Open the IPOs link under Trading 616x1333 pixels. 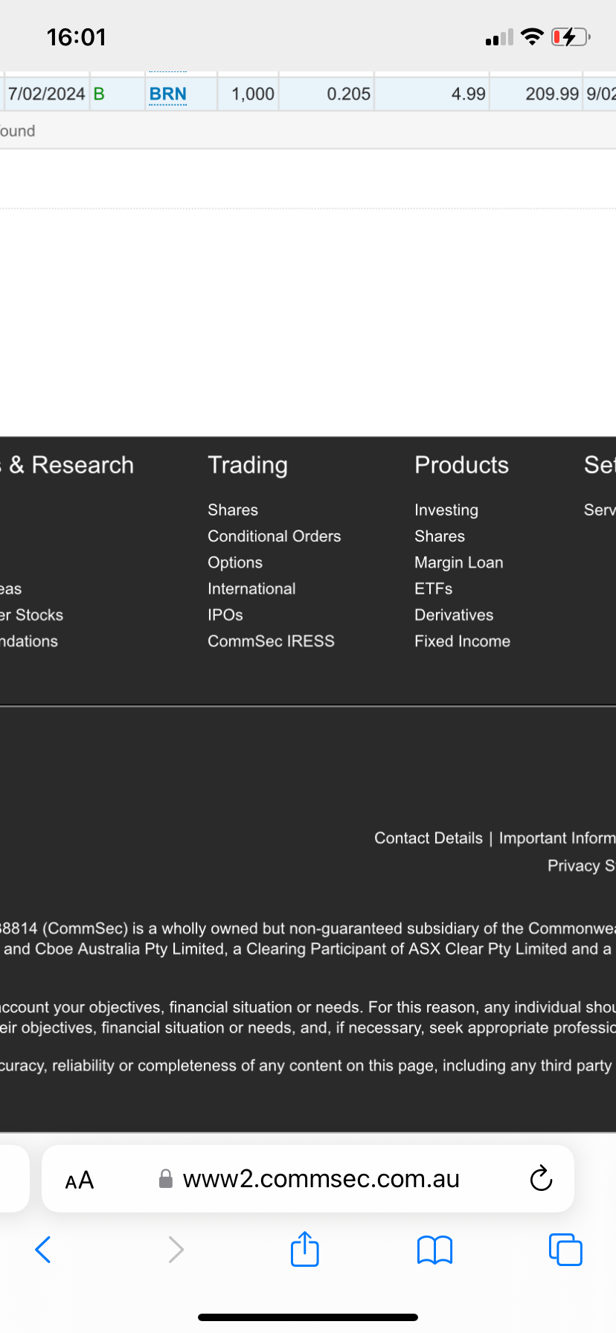225,615
